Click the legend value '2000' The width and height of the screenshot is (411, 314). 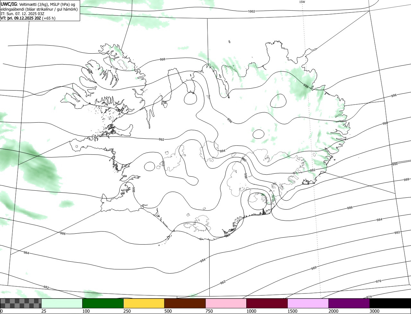pos(333,311)
